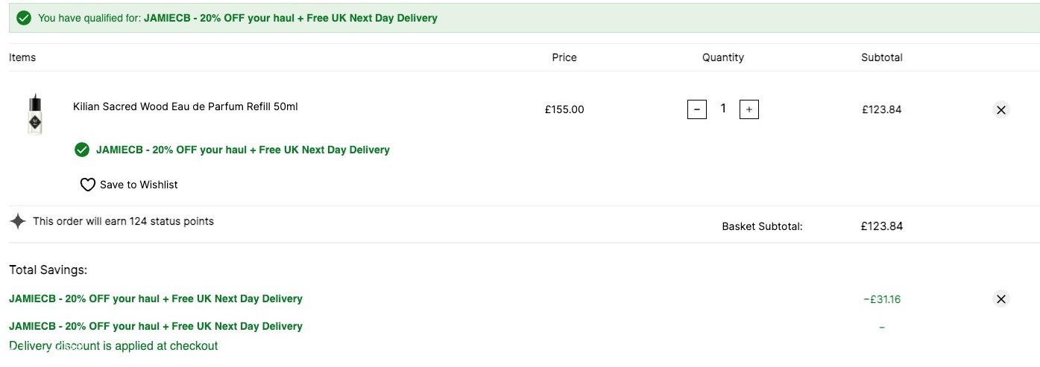Click the JAMIECB promo text below the product name
The image size is (1040, 367).
pyautogui.click(x=243, y=150)
